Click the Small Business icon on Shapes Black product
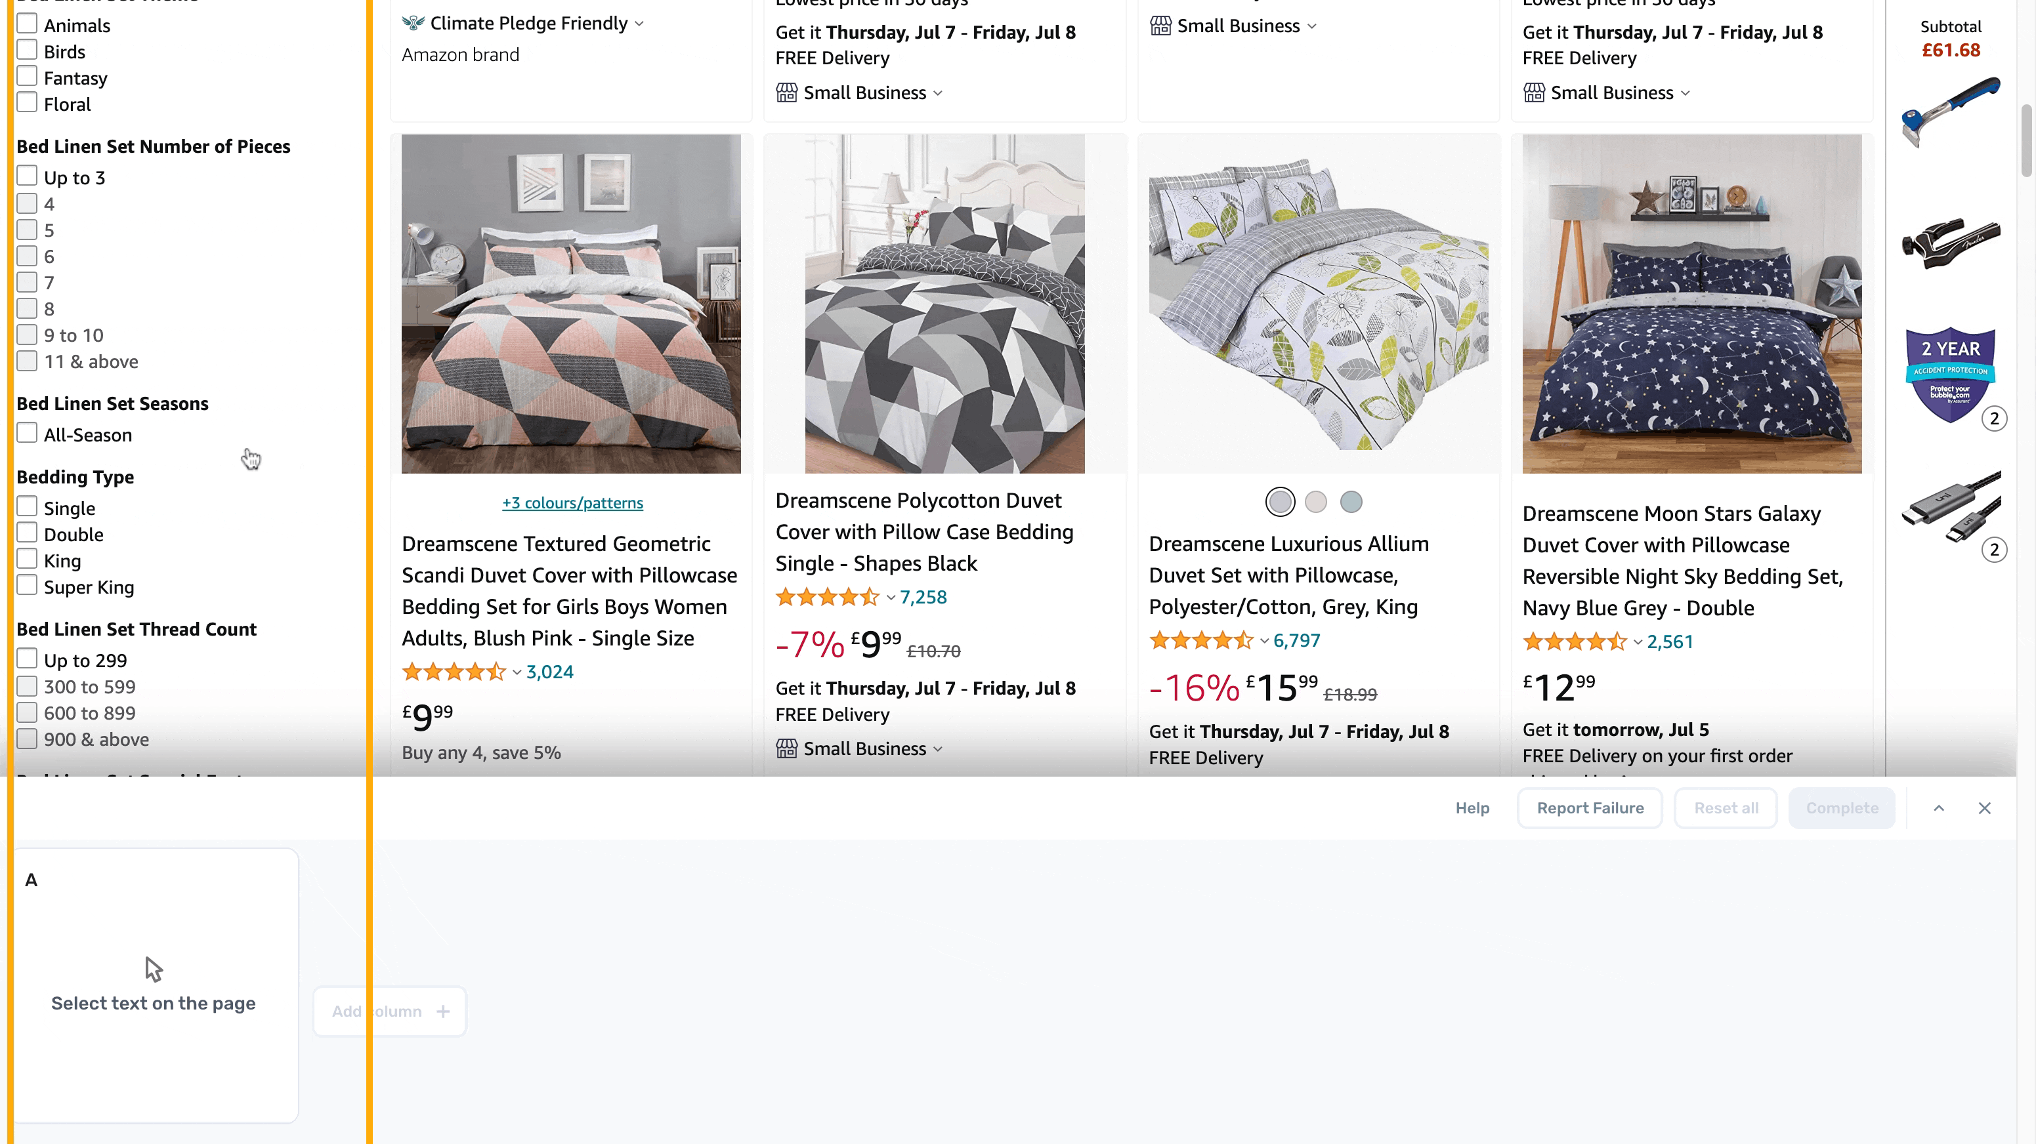The width and height of the screenshot is (2036, 1144). (x=786, y=748)
